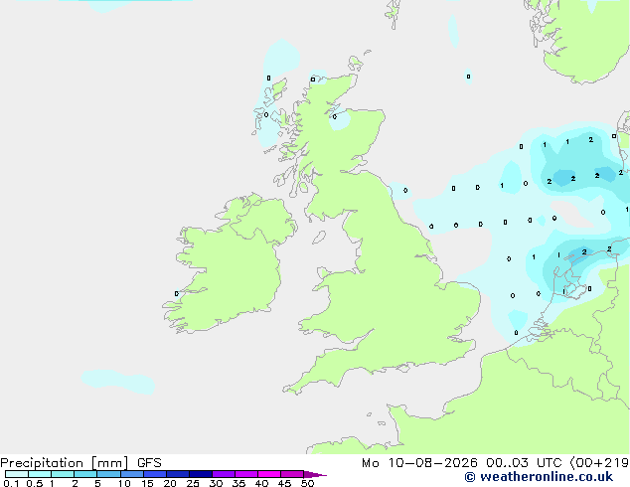Click the arrow tip beyond 50 on legend
This screenshot has height=487, width=630.
coord(315,474)
